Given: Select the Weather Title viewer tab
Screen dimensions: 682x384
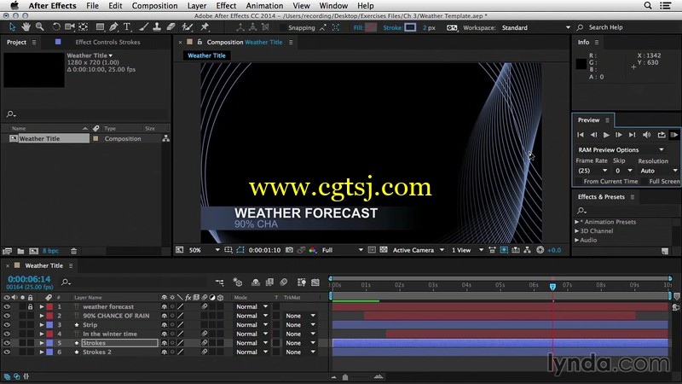Looking at the screenshot, I should tap(206, 55).
